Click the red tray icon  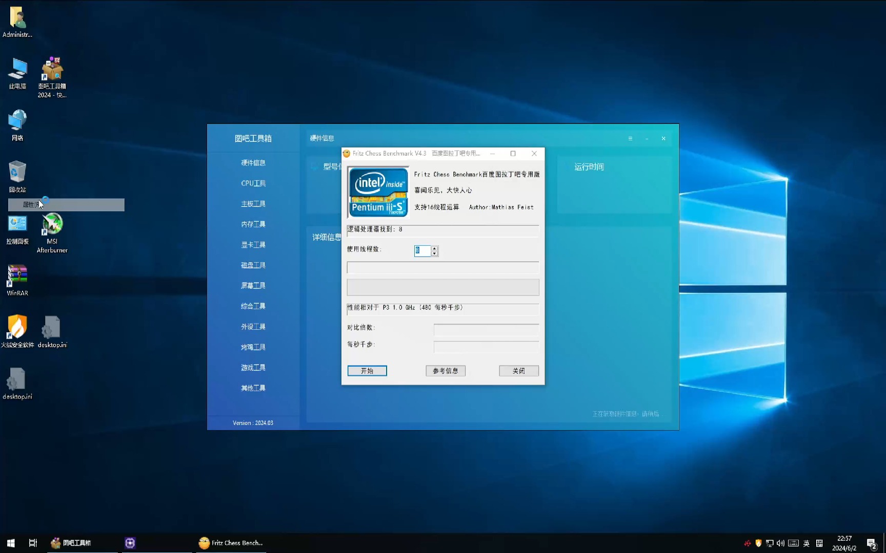pos(748,543)
